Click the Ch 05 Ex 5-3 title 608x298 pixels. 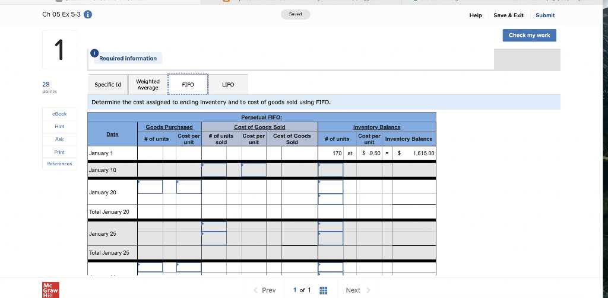click(61, 15)
